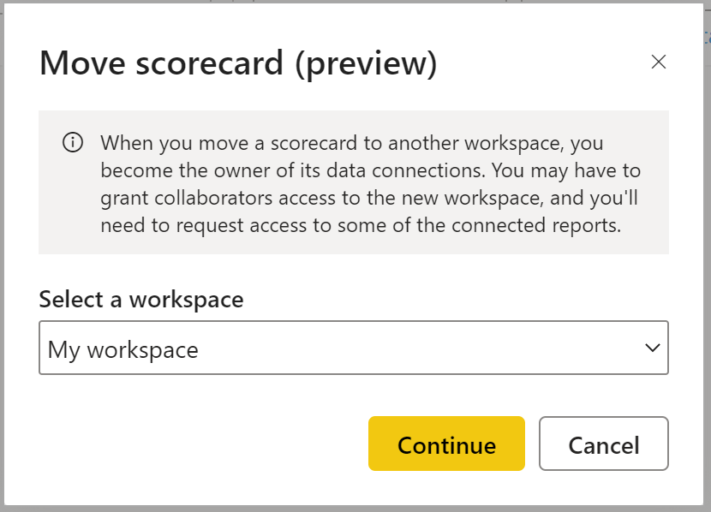Click the empty middle of the workspace field
The width and height of the screenshot is (711, 512).
[x=411, y=348]
